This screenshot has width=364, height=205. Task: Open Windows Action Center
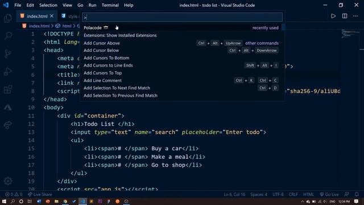tap(357, 201)
